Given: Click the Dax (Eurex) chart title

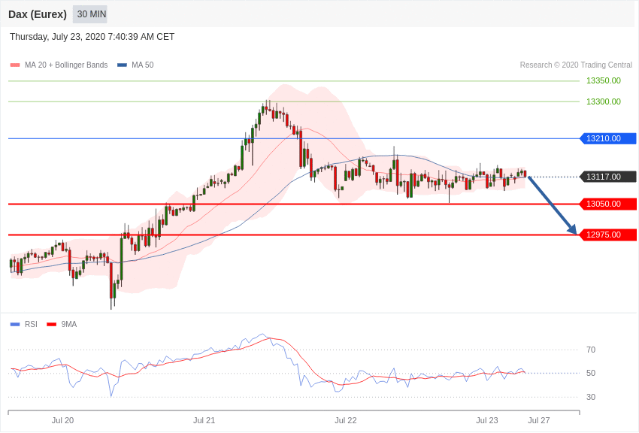Looking at the screenshot, I should pos(38,14).
